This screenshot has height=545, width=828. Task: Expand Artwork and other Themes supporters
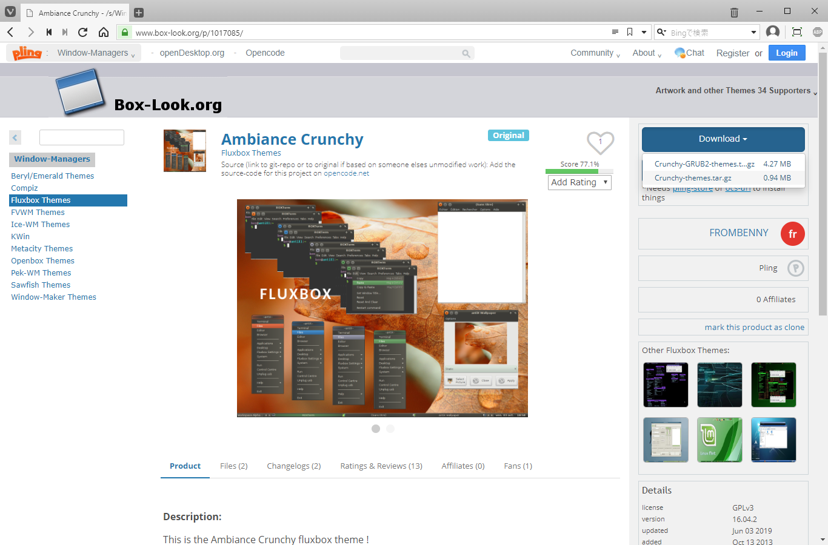pyautogui.click(x=736, y=91)
